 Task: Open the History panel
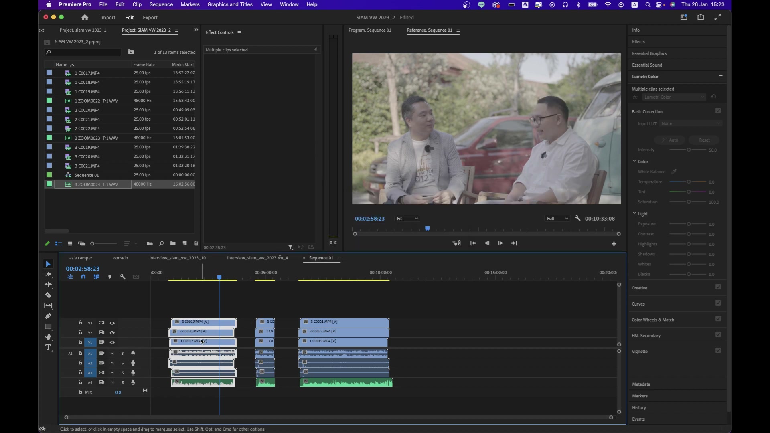(639, 407)
